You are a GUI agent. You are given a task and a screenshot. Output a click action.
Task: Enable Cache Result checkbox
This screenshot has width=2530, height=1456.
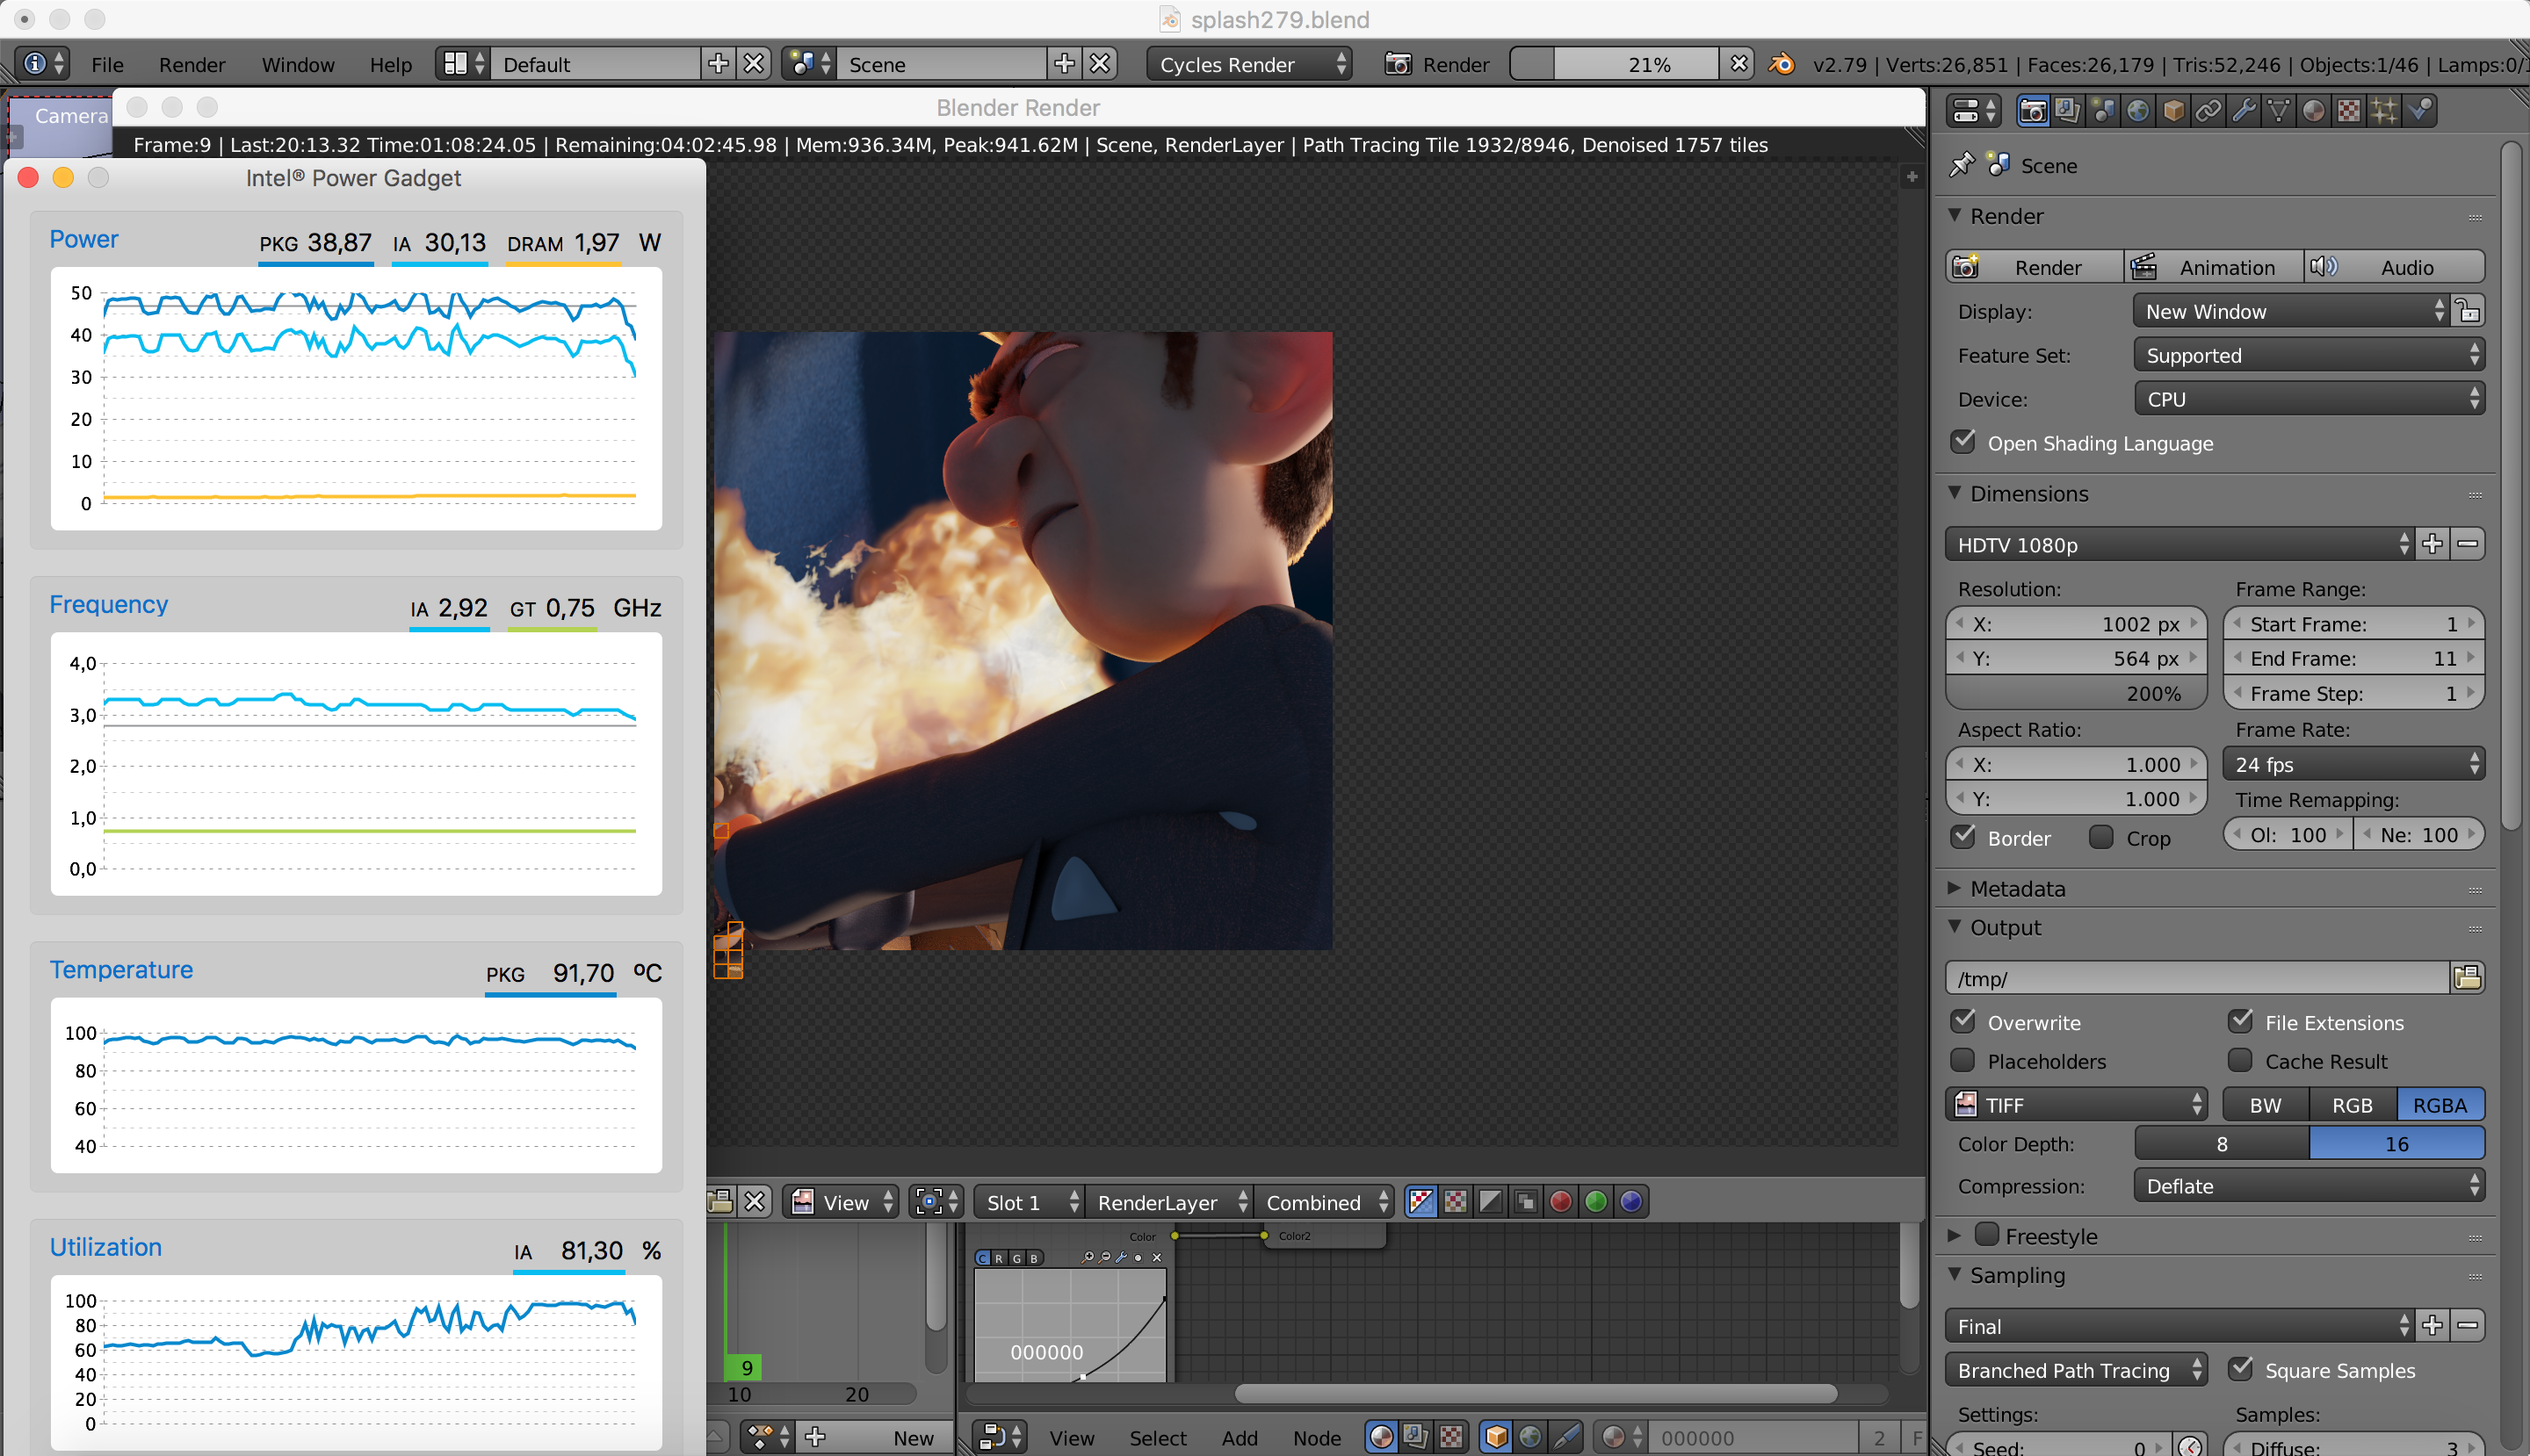[2241, 1060]
